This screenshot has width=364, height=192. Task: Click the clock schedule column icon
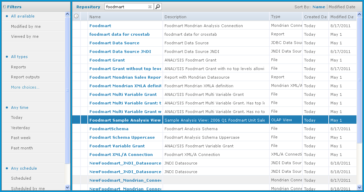click(x=76, y=16)
